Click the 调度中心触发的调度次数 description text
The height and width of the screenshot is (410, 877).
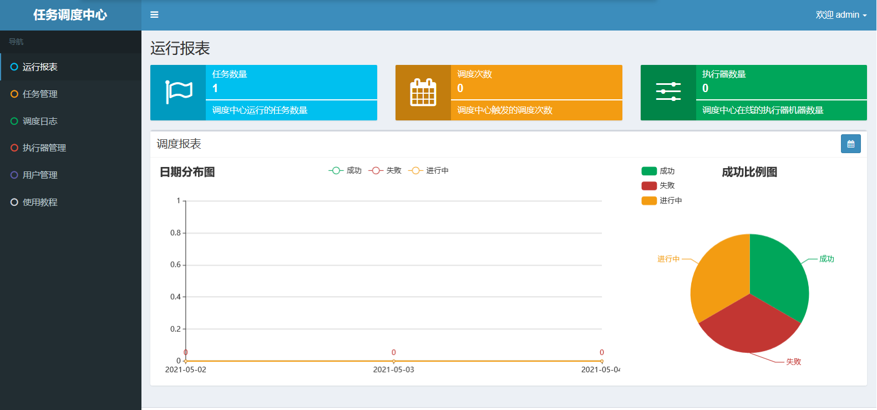coord(505,110)
